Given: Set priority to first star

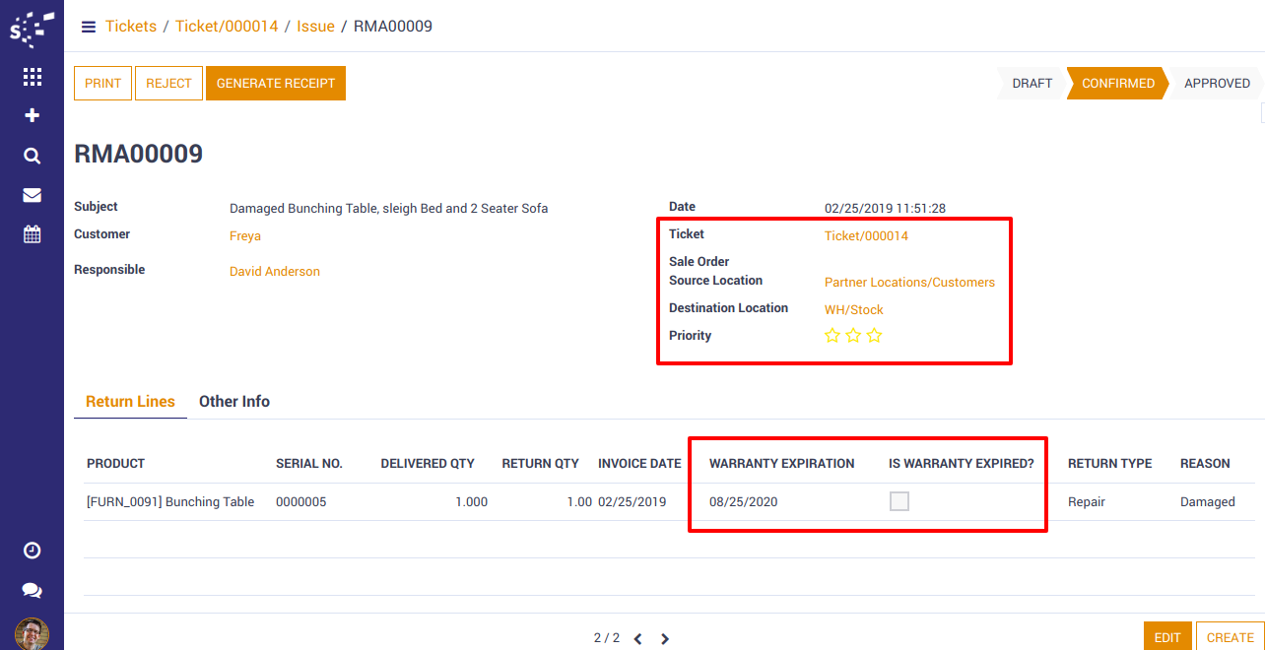Looking at the screenshot, I should tap(832, 336).
